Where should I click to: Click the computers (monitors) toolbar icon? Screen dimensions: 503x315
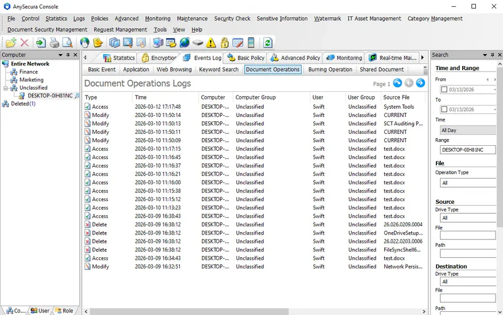(158, 43)
